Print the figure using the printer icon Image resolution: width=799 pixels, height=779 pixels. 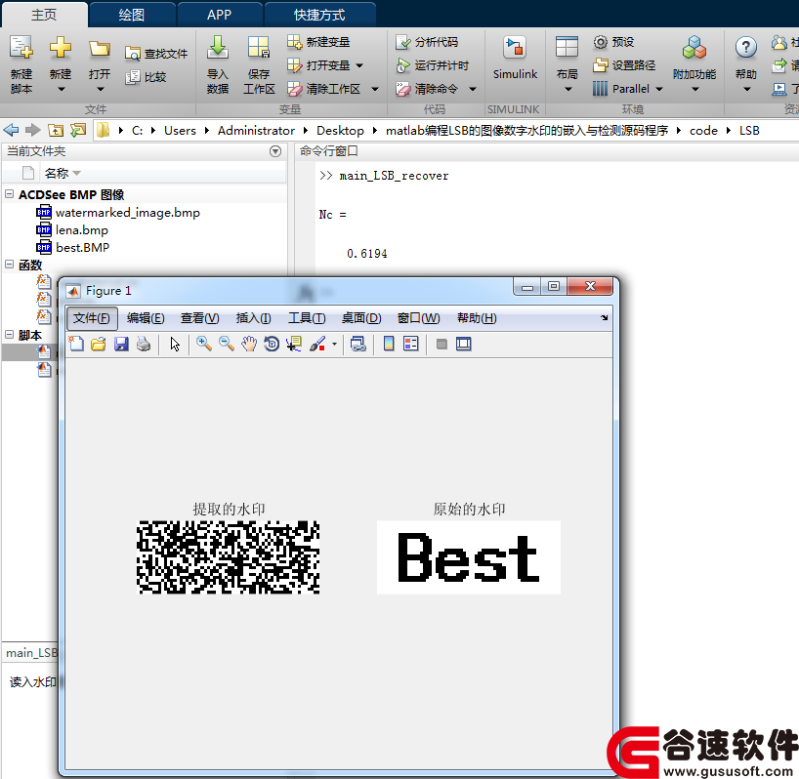click(144, 345)
